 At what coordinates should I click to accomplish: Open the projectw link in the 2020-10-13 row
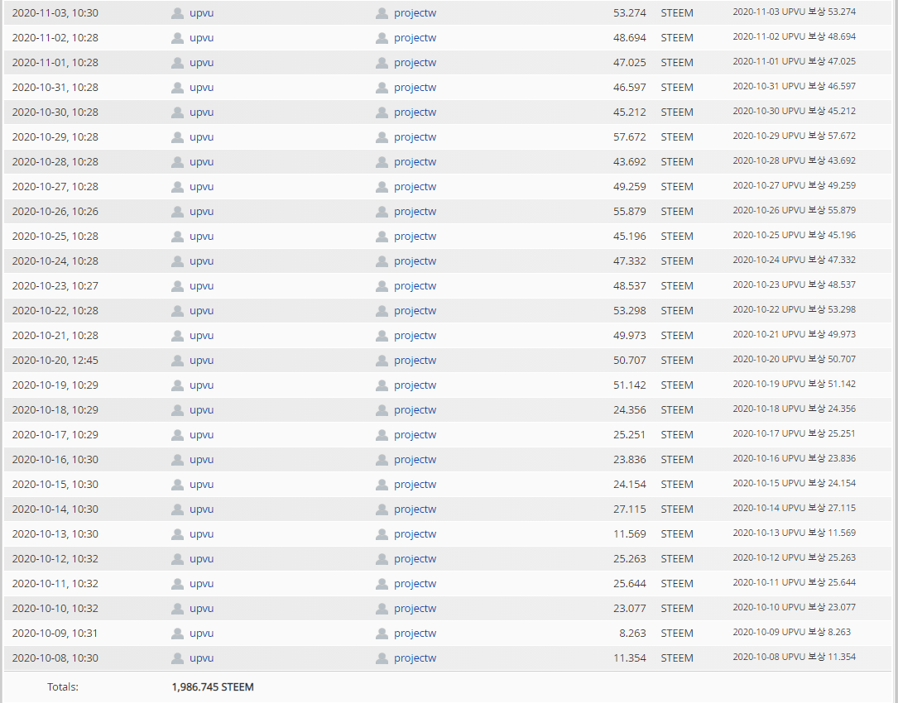click(415, 534)
